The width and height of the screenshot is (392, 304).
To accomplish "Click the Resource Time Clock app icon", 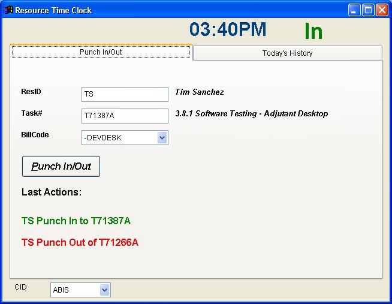I will 8,10.
